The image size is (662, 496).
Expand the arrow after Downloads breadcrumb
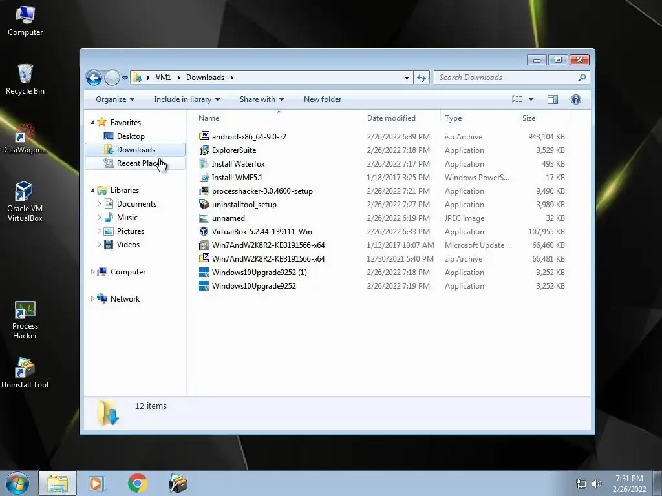[232, 77]
